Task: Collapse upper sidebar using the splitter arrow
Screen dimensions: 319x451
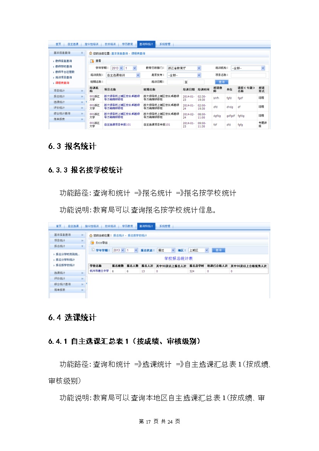Action: [86, 102]
